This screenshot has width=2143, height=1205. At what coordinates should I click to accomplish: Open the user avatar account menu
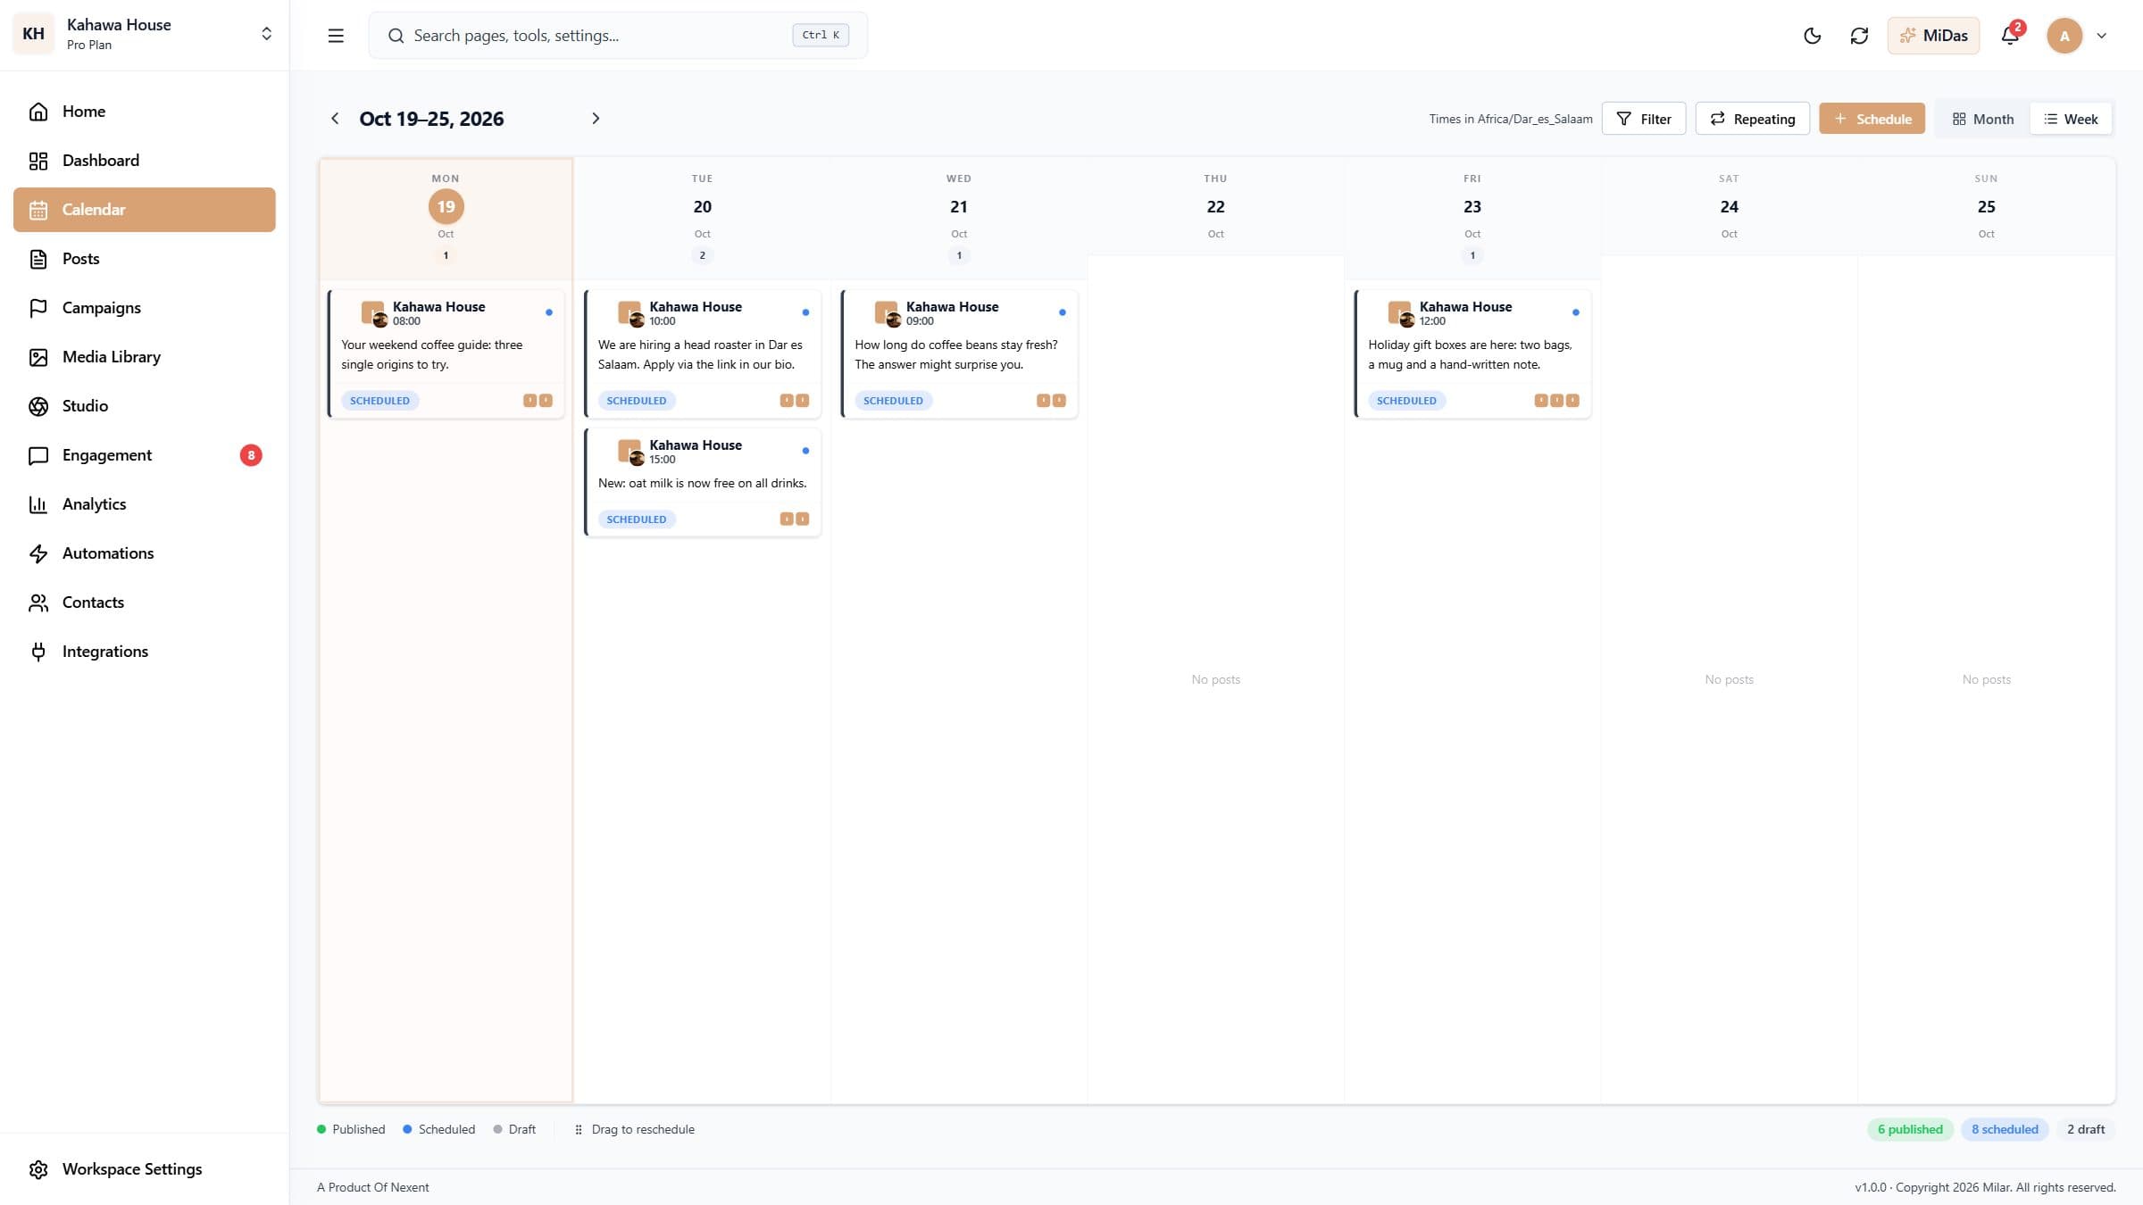pos(2077,36)
